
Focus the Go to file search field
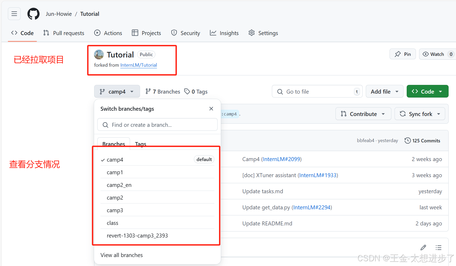[317, 91]
